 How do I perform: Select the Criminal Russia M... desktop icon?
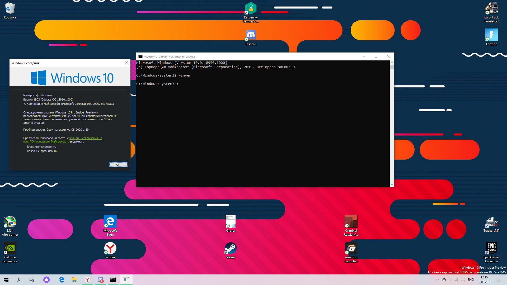coord(351,226)
